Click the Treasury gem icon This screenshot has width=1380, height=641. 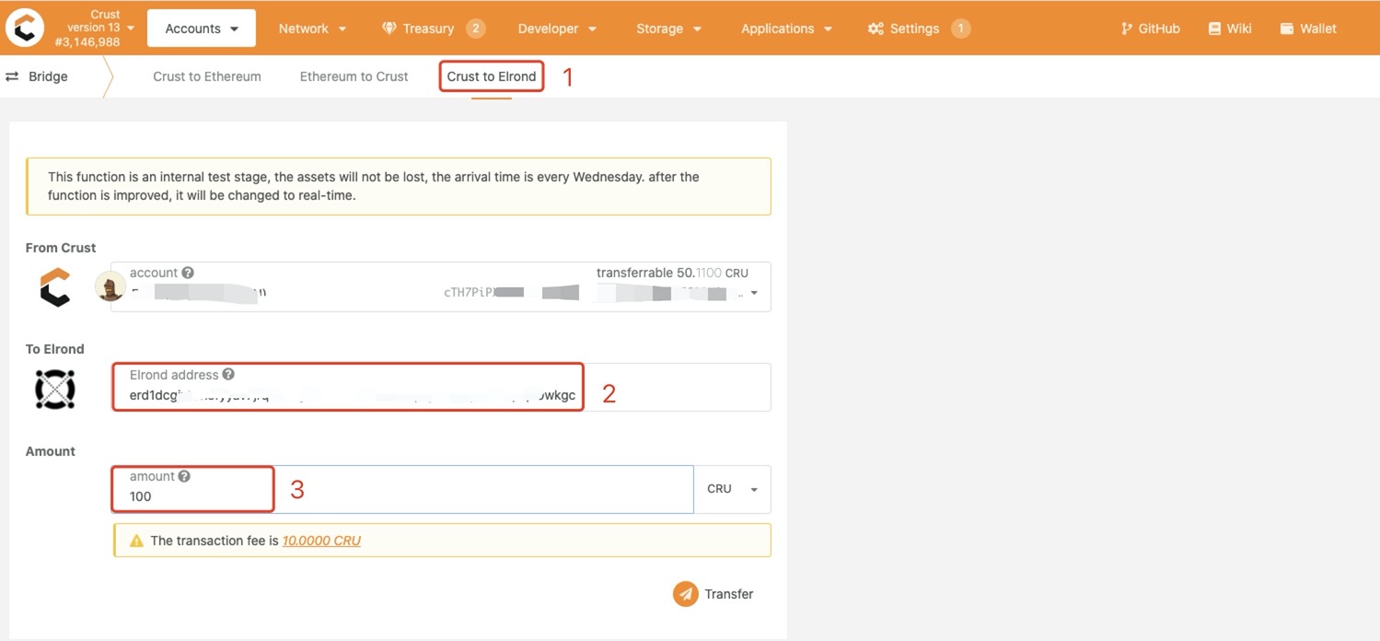[x=389, y=29]
